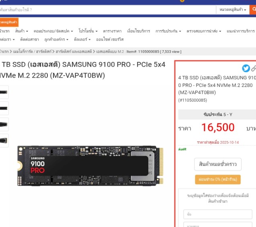Image resolution: width=256 pixels, height=227 pixels.
Task: Open the โปรโมชั่น dropdown menu
Action: [x=88, y=31]
